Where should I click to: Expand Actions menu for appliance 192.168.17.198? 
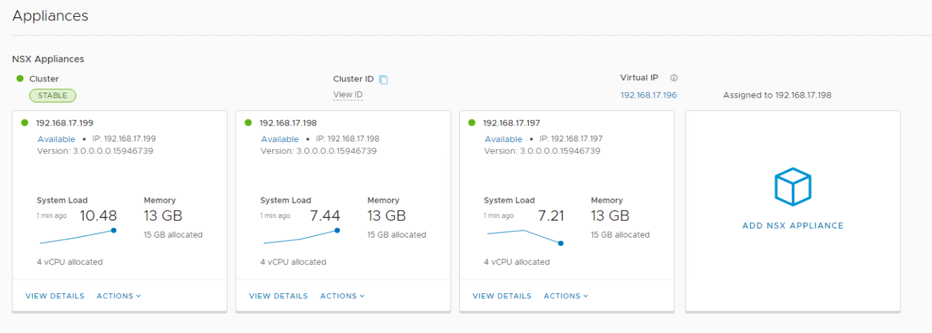pyautogui.click(x=342, y=296)
